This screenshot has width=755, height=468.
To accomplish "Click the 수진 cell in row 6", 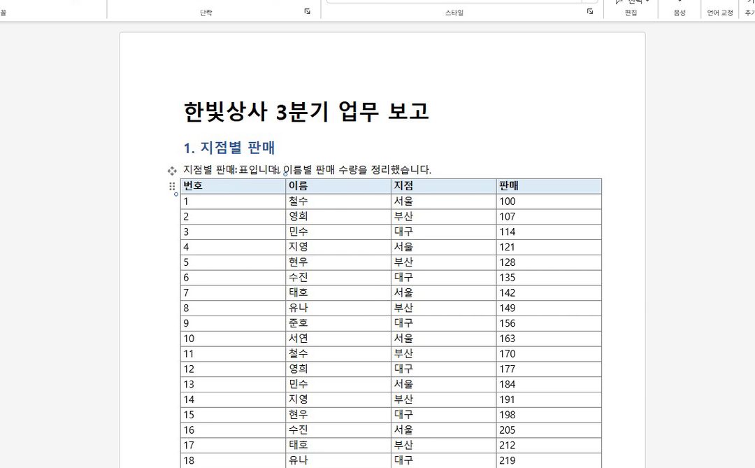I will [338, 278].
